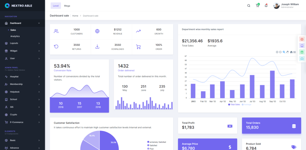Click the $21,356.46 Total Sales value
Image resolution: width=306 pixels, height=150 pixels.
tap(192, 41)
